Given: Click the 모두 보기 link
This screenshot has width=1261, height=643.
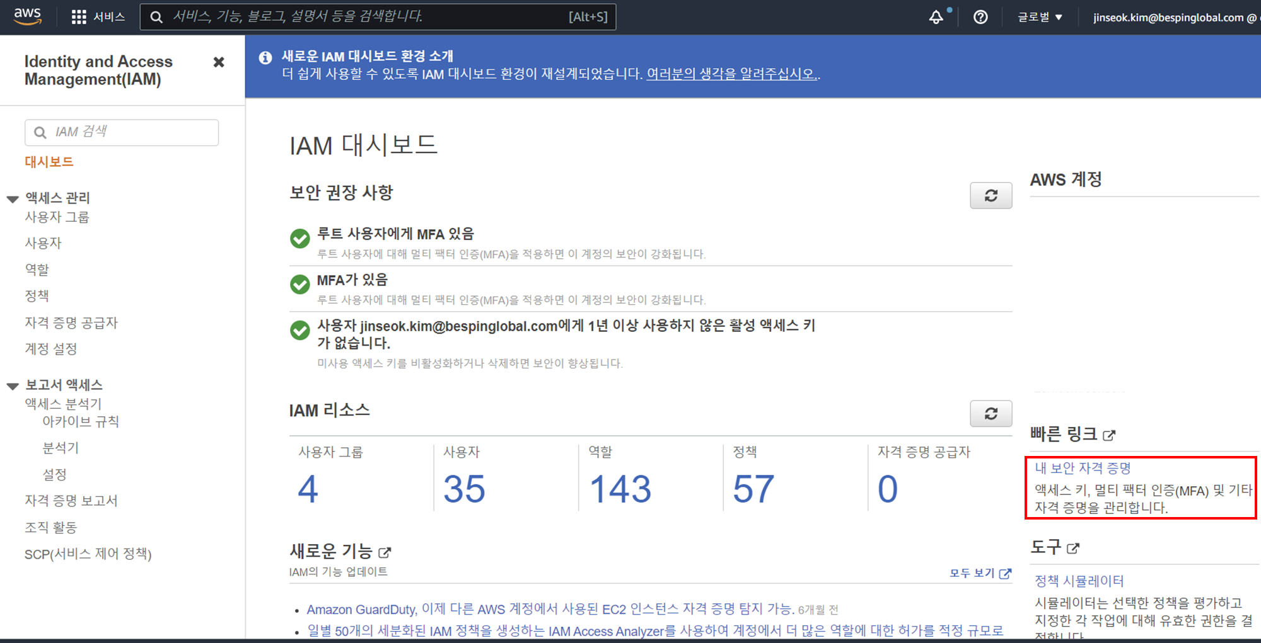Looking at the screenshot, I should (x=980, y=573).
